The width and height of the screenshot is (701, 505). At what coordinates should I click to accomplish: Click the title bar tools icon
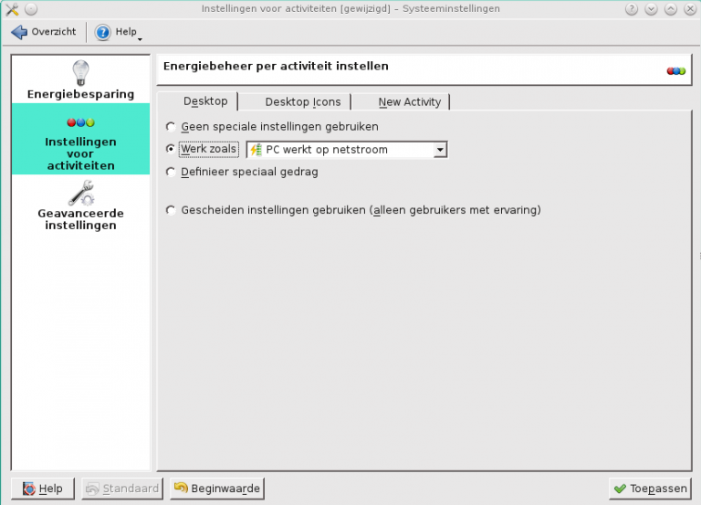(11, 9)
